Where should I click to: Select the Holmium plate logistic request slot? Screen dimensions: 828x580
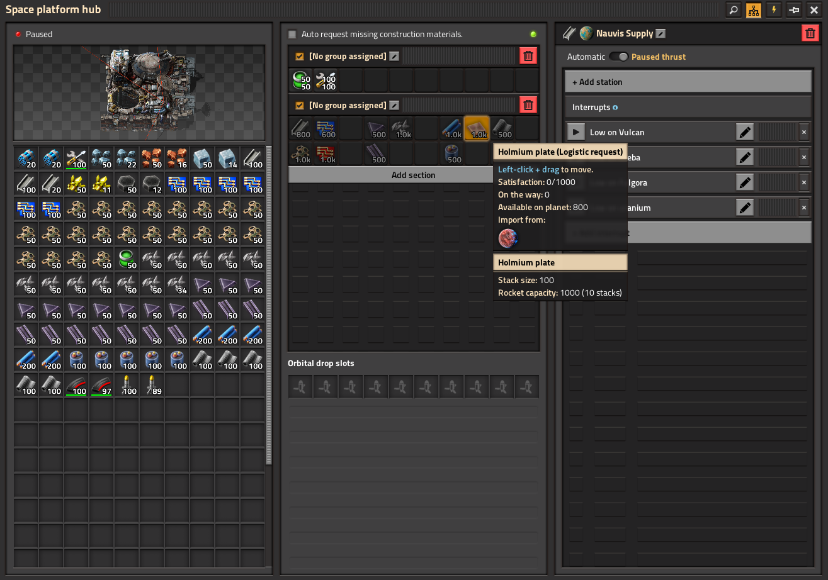click(477, 128)
